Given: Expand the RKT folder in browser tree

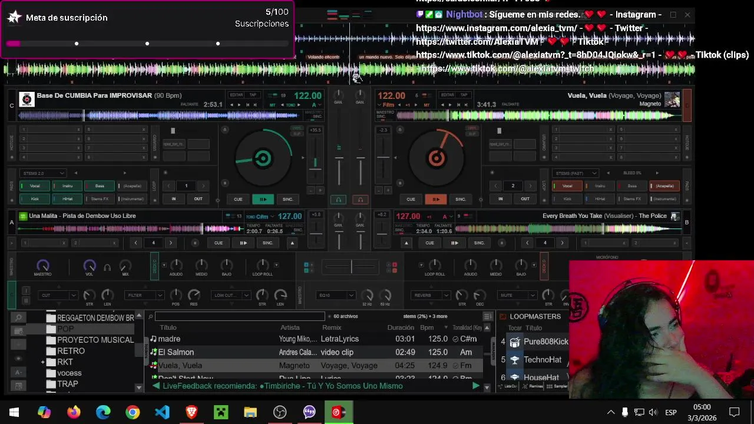Looking at the screenshot, I should coord(43,362).
